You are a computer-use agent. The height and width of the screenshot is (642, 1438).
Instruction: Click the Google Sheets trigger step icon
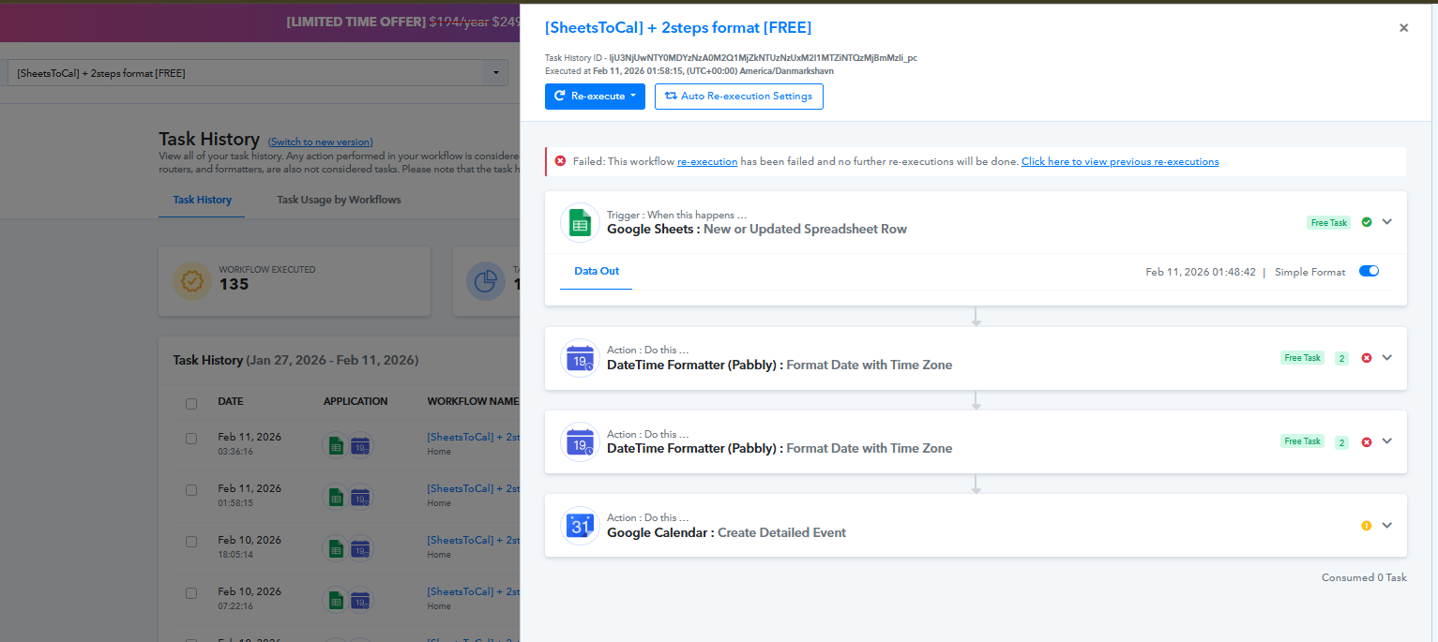point(580,223)
